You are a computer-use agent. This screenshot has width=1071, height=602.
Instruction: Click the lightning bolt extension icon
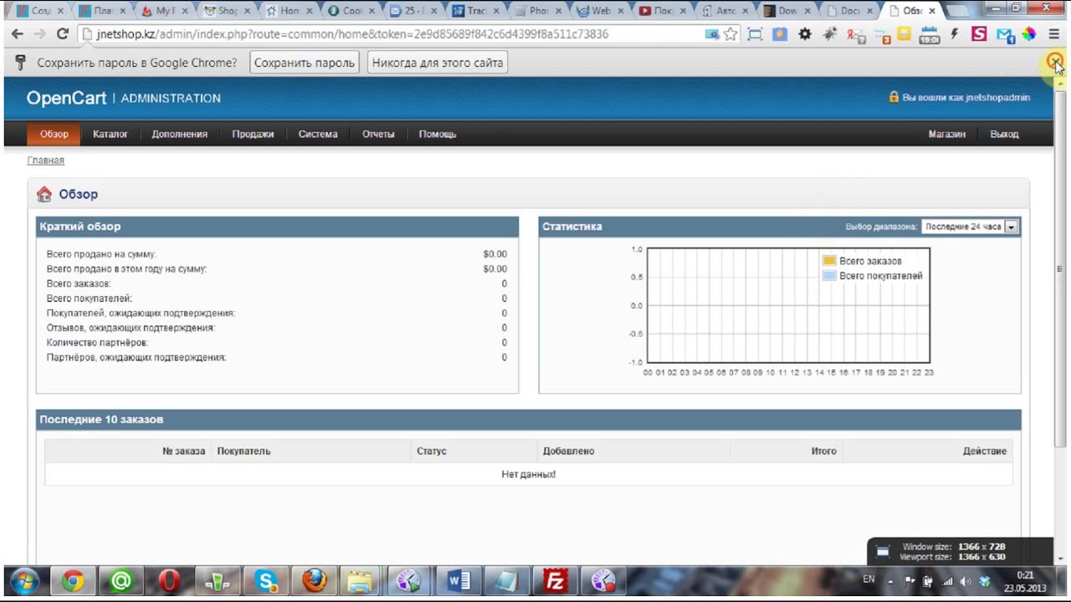point(955,34)
